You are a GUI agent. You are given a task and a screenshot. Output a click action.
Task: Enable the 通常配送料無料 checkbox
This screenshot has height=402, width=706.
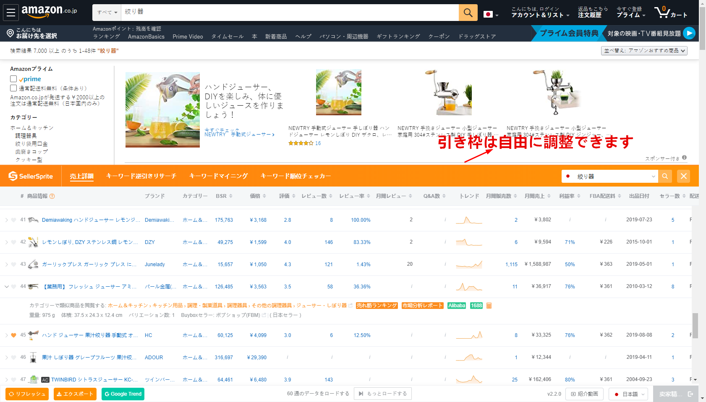(x=13, y=88)
